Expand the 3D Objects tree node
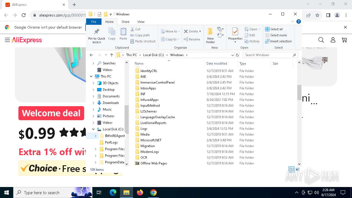The image size is (352, 198). click(x=94, y=83)
